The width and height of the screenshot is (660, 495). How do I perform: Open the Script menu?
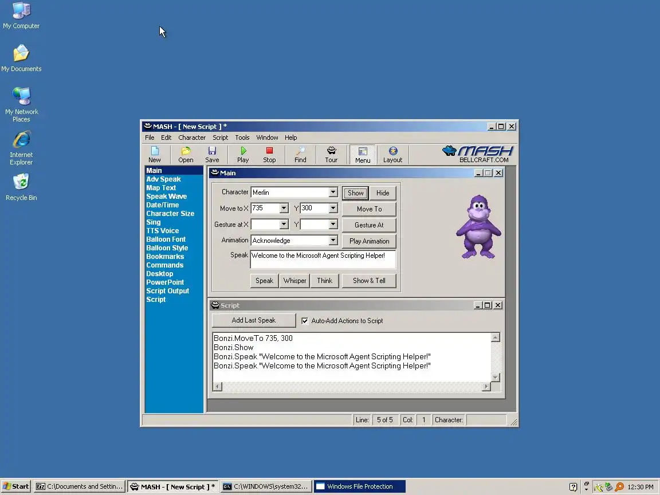[x=220, y=137]
